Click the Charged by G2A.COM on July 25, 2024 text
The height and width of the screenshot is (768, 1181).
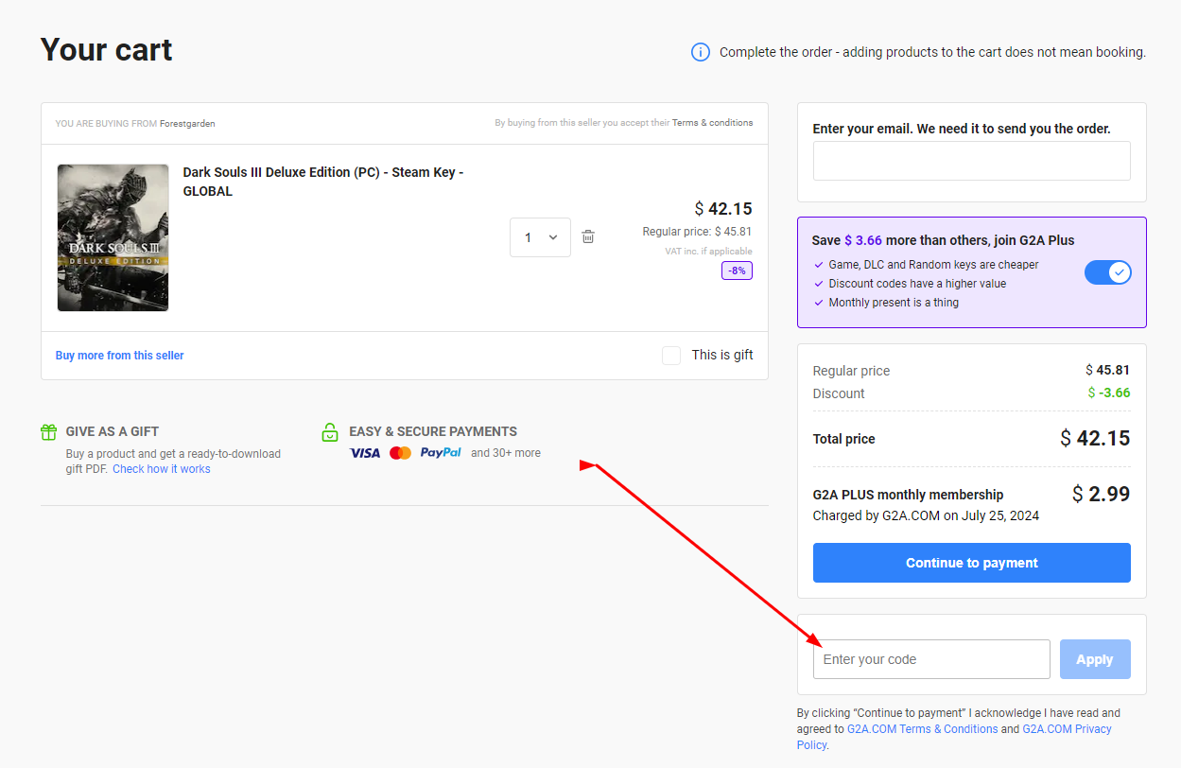[x=926, y=515]
